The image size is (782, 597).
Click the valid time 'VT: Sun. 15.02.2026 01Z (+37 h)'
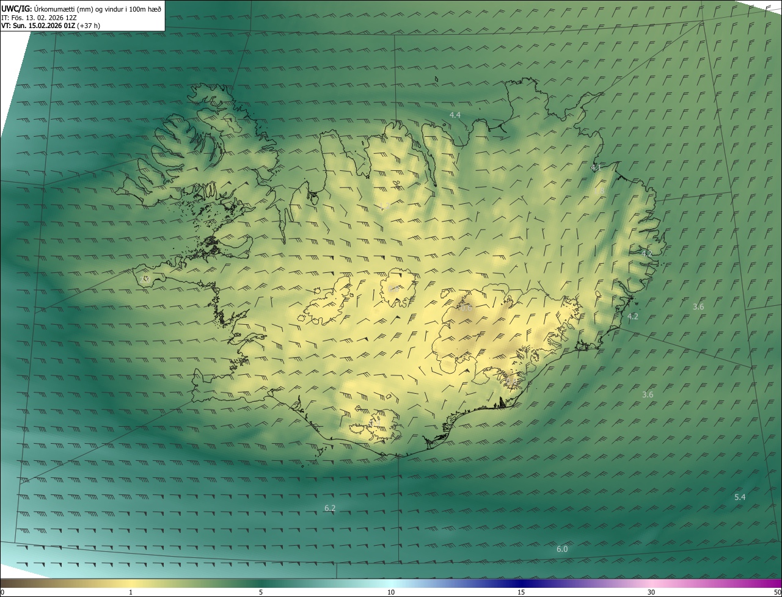point(51,26)
